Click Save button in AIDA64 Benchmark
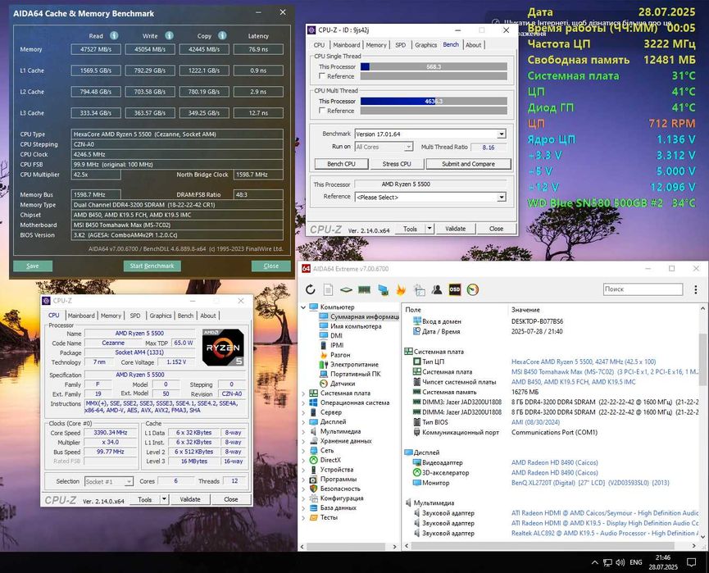The height and width of the screenshot is (573, 709). [x=33, y=266]
